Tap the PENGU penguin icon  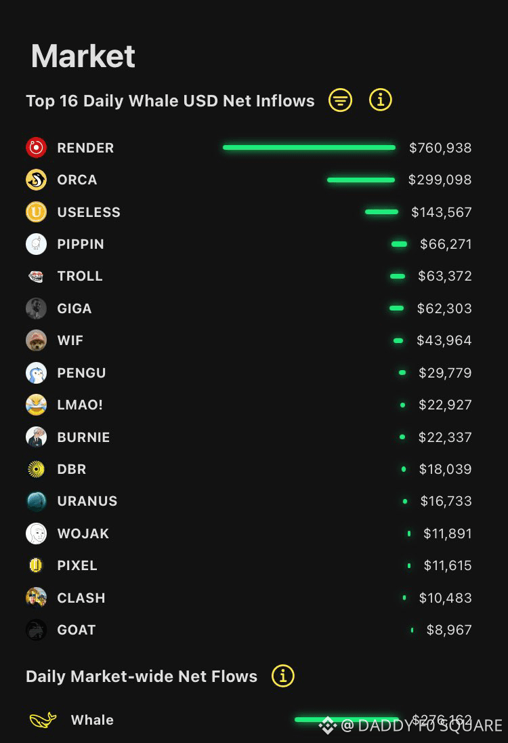[x=36, y=372]
